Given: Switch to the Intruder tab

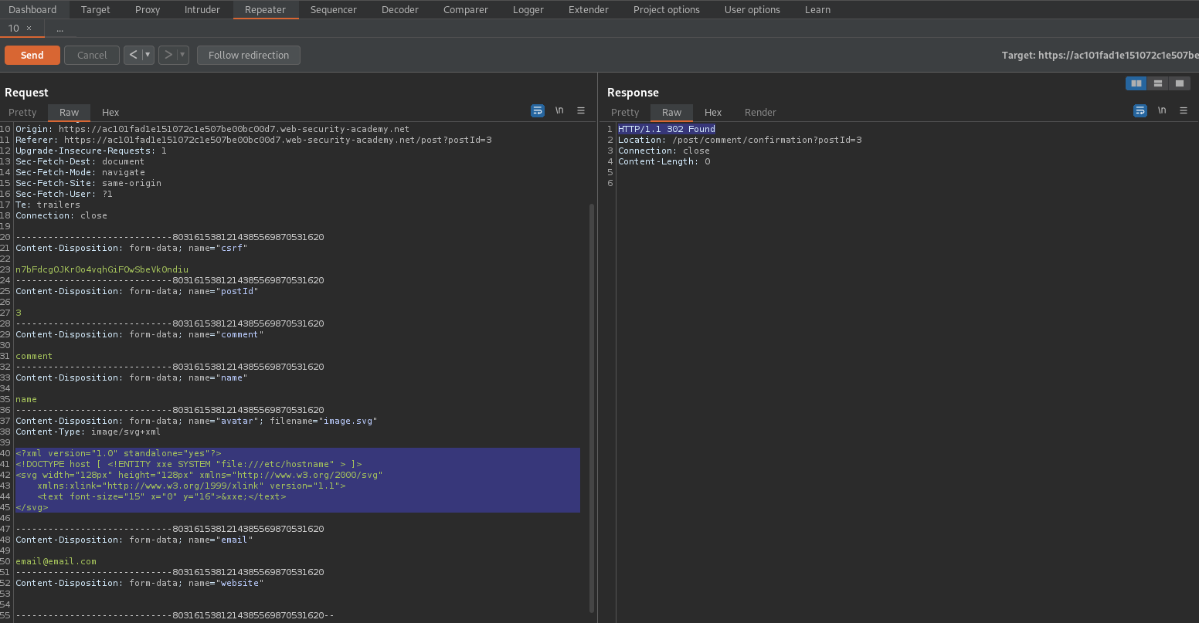Looking at the screenshot, I should point(202,9).
